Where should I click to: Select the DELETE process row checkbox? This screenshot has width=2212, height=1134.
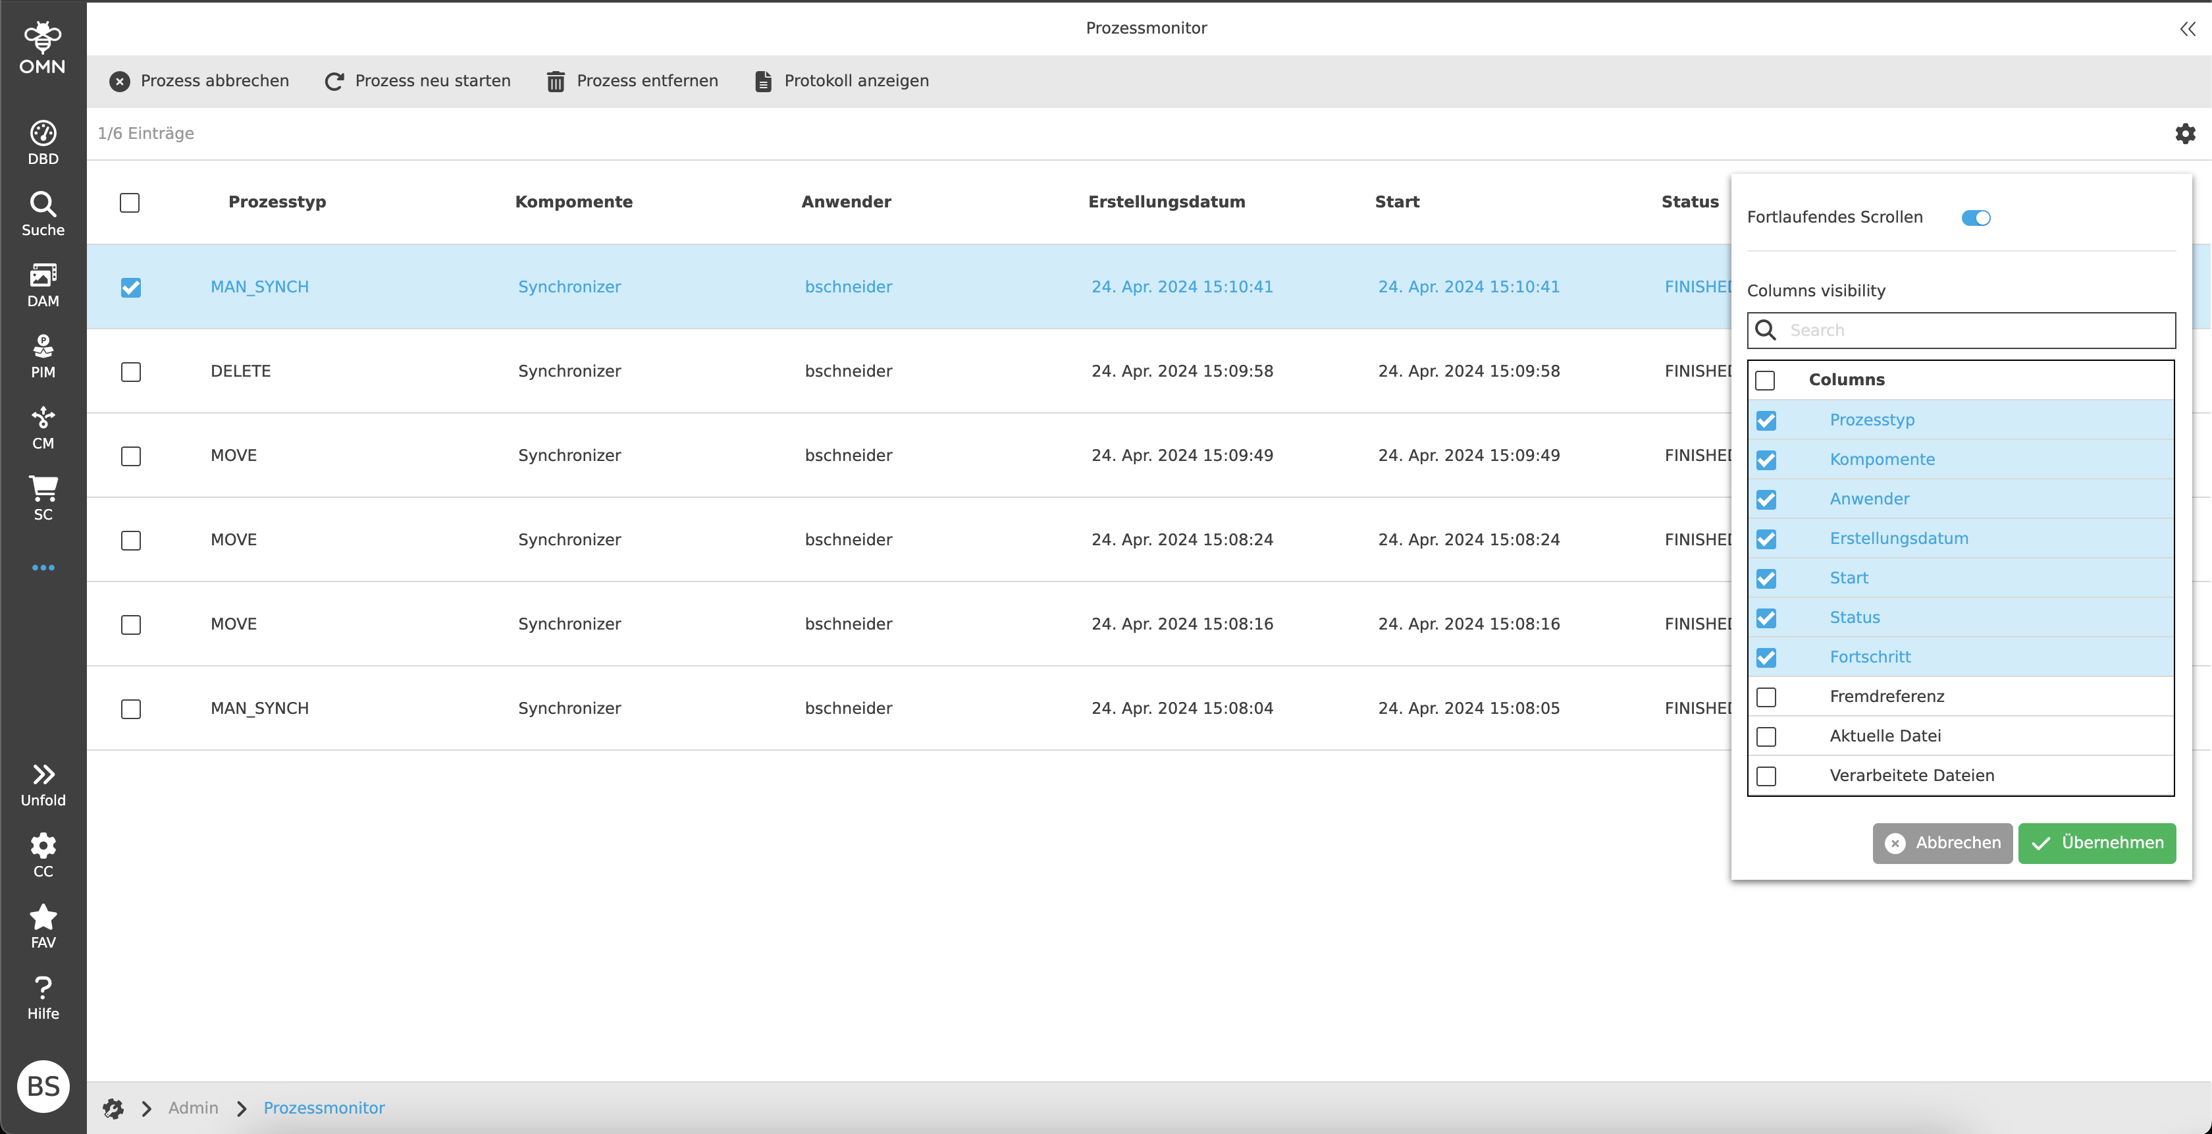pyautogui.click(x=130, y=371)
